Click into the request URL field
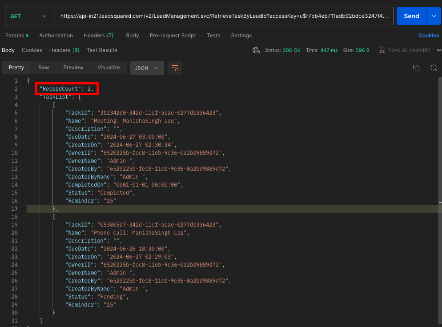442x327 pixels. click(225, 16)
